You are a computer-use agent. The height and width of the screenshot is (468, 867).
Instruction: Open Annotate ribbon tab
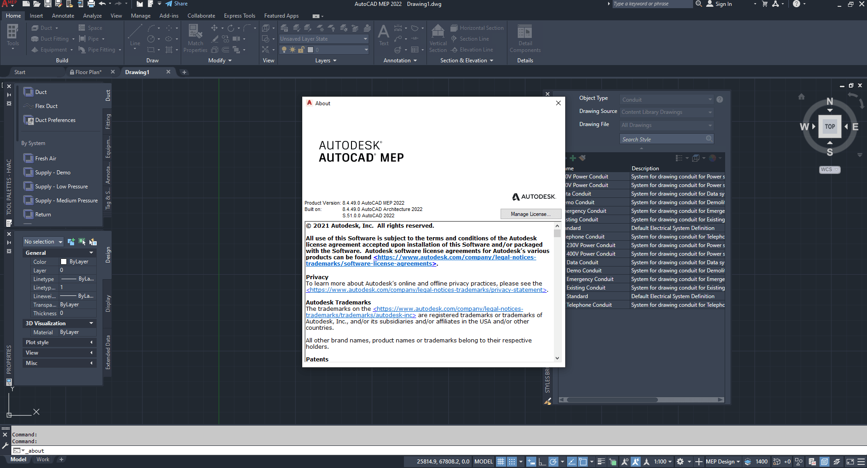(x=63, y=16)
